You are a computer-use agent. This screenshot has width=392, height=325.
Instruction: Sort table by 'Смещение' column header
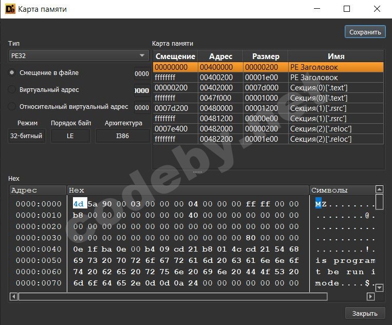175,56
